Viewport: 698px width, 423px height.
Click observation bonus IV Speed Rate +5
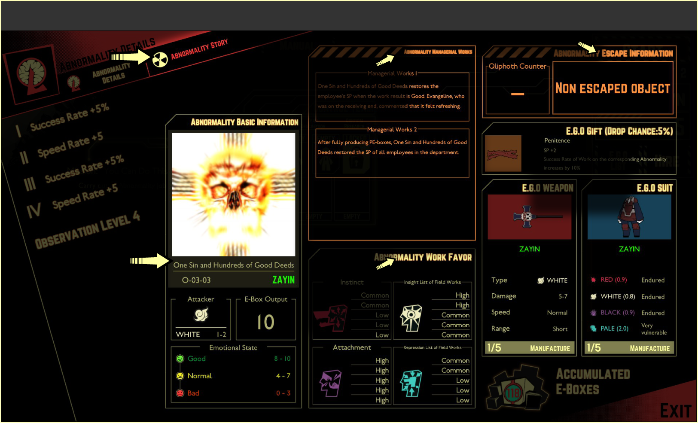(73, 201)
